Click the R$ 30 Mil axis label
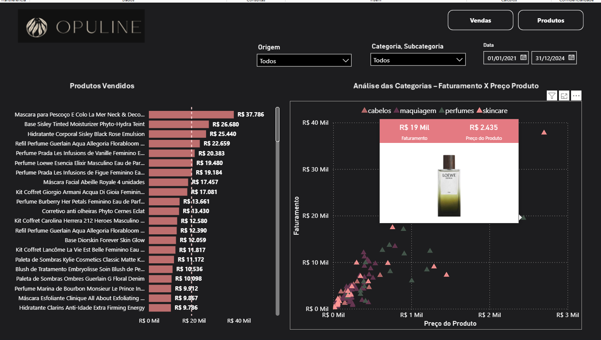This screenshot has width=601, height=340. [316, 169]
